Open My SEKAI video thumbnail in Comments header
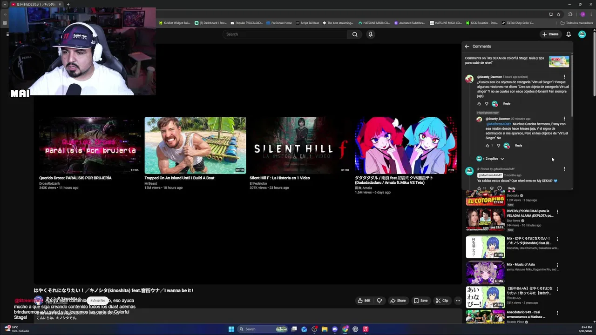The image size is (596, 335). click(x=559, y=61)
